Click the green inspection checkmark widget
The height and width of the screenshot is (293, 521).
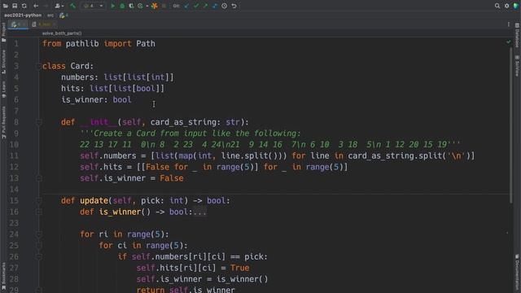[508, 42]
